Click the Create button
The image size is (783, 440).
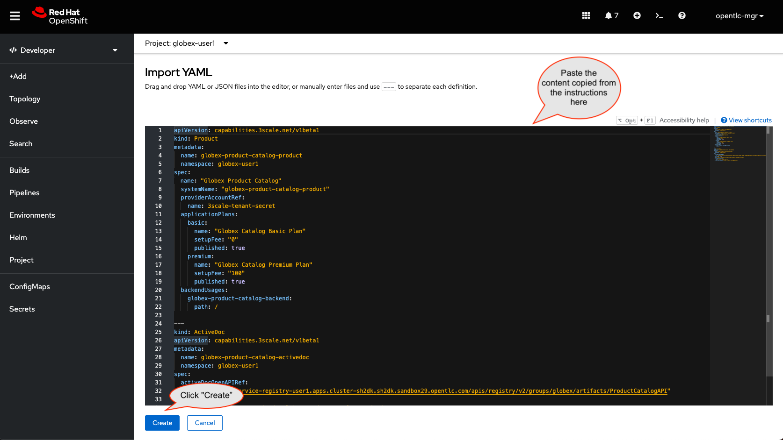click(x=162, y=423)
